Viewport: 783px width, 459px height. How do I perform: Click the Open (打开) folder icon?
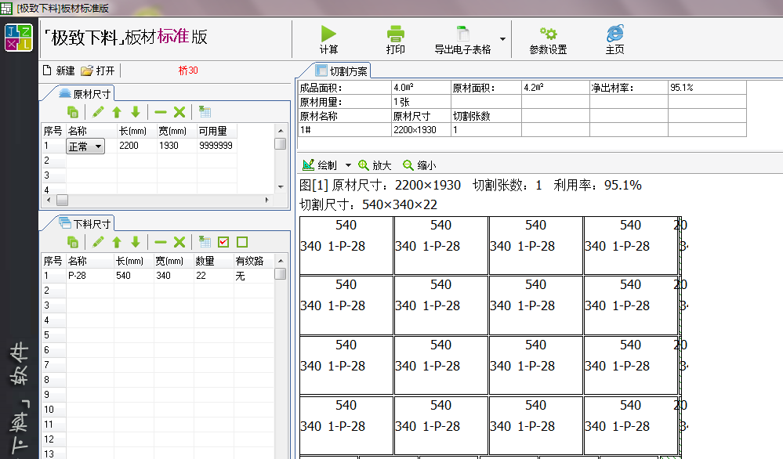87,70
